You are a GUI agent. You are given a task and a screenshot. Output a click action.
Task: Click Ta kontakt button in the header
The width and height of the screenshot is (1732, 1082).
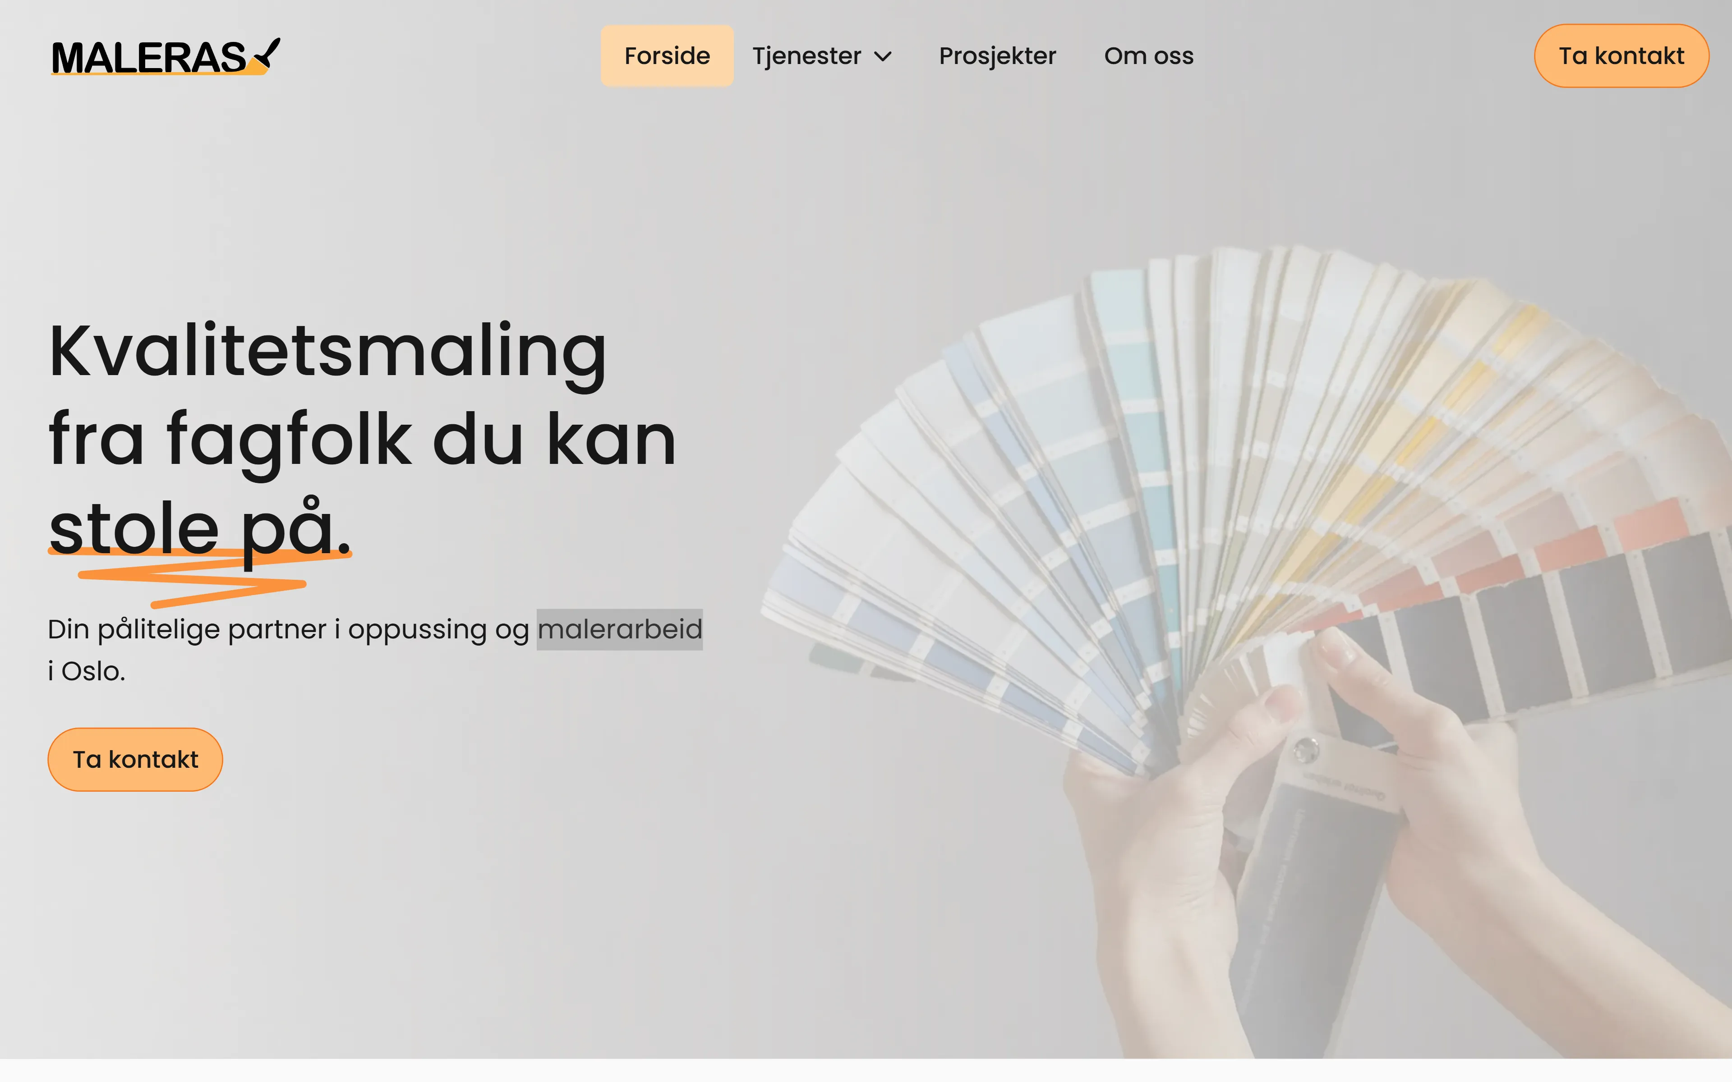1621,56
